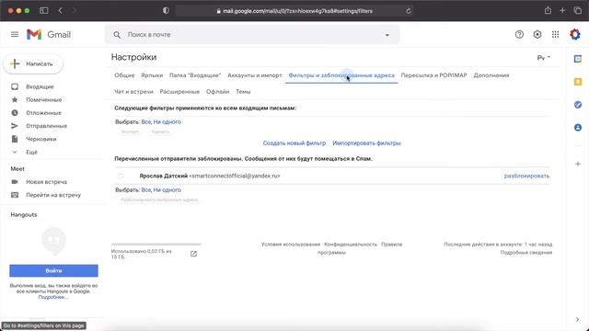
Task: Show Safari tab overview icon
Action: 578,10
